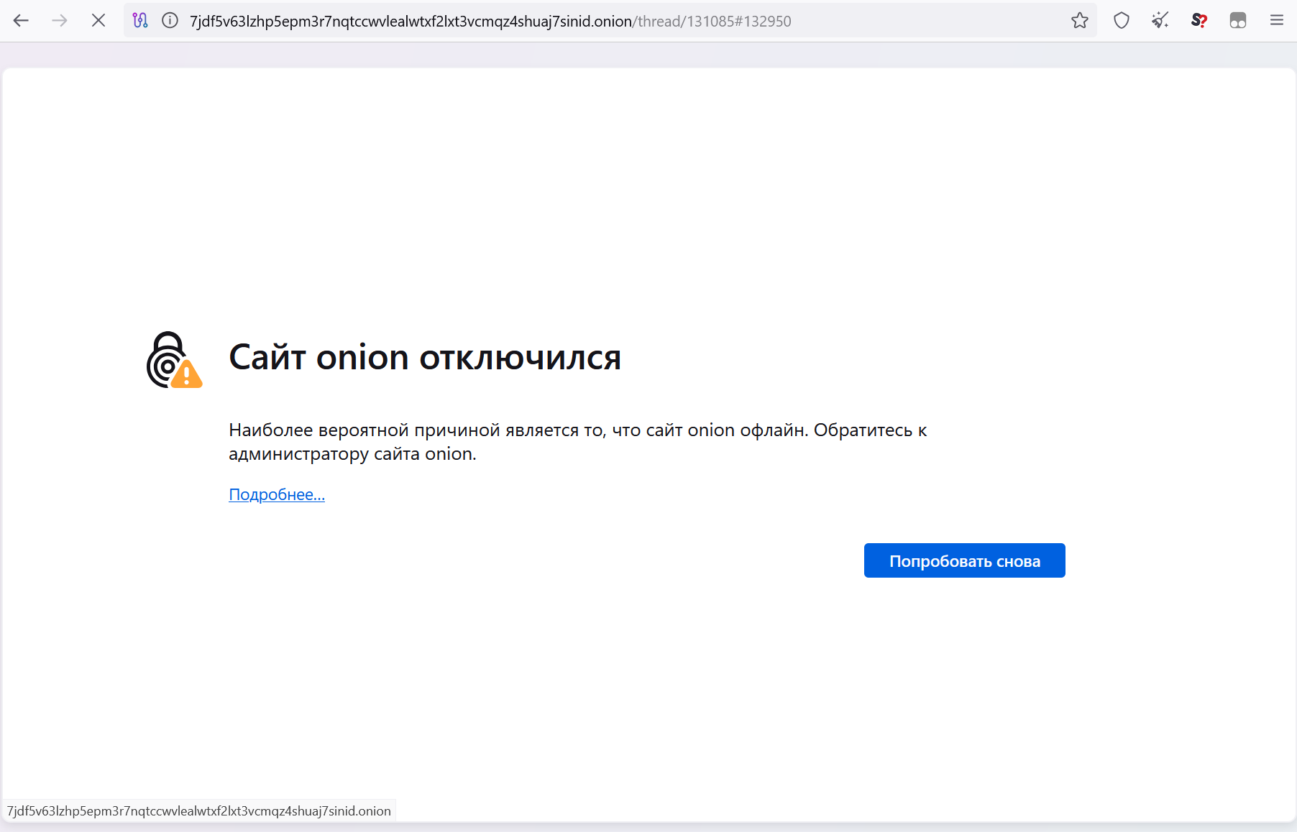
Task: Click the heading Сайт onion отключился
Action: [425, 357]
